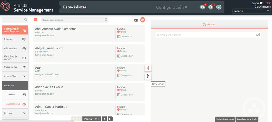Image resolution: width=272 pixels, height=122 pixels.
Task: Open the hamburger menu above specialists list
Action: pos(36,20)
